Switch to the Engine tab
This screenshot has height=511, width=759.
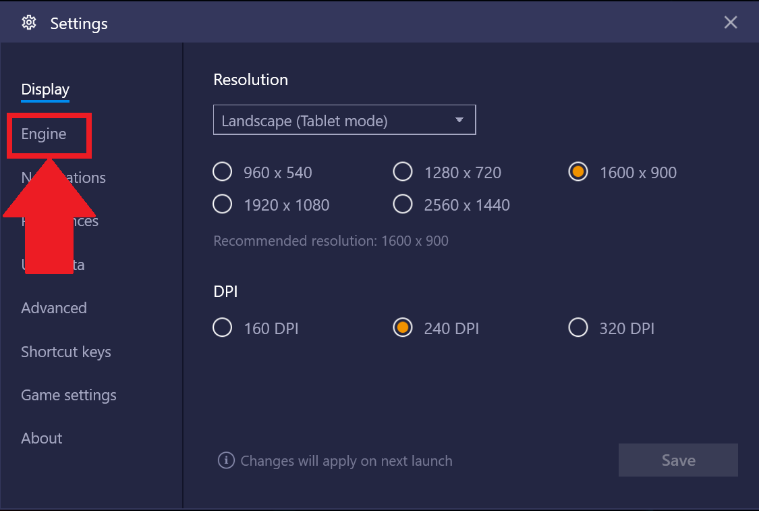44,134
